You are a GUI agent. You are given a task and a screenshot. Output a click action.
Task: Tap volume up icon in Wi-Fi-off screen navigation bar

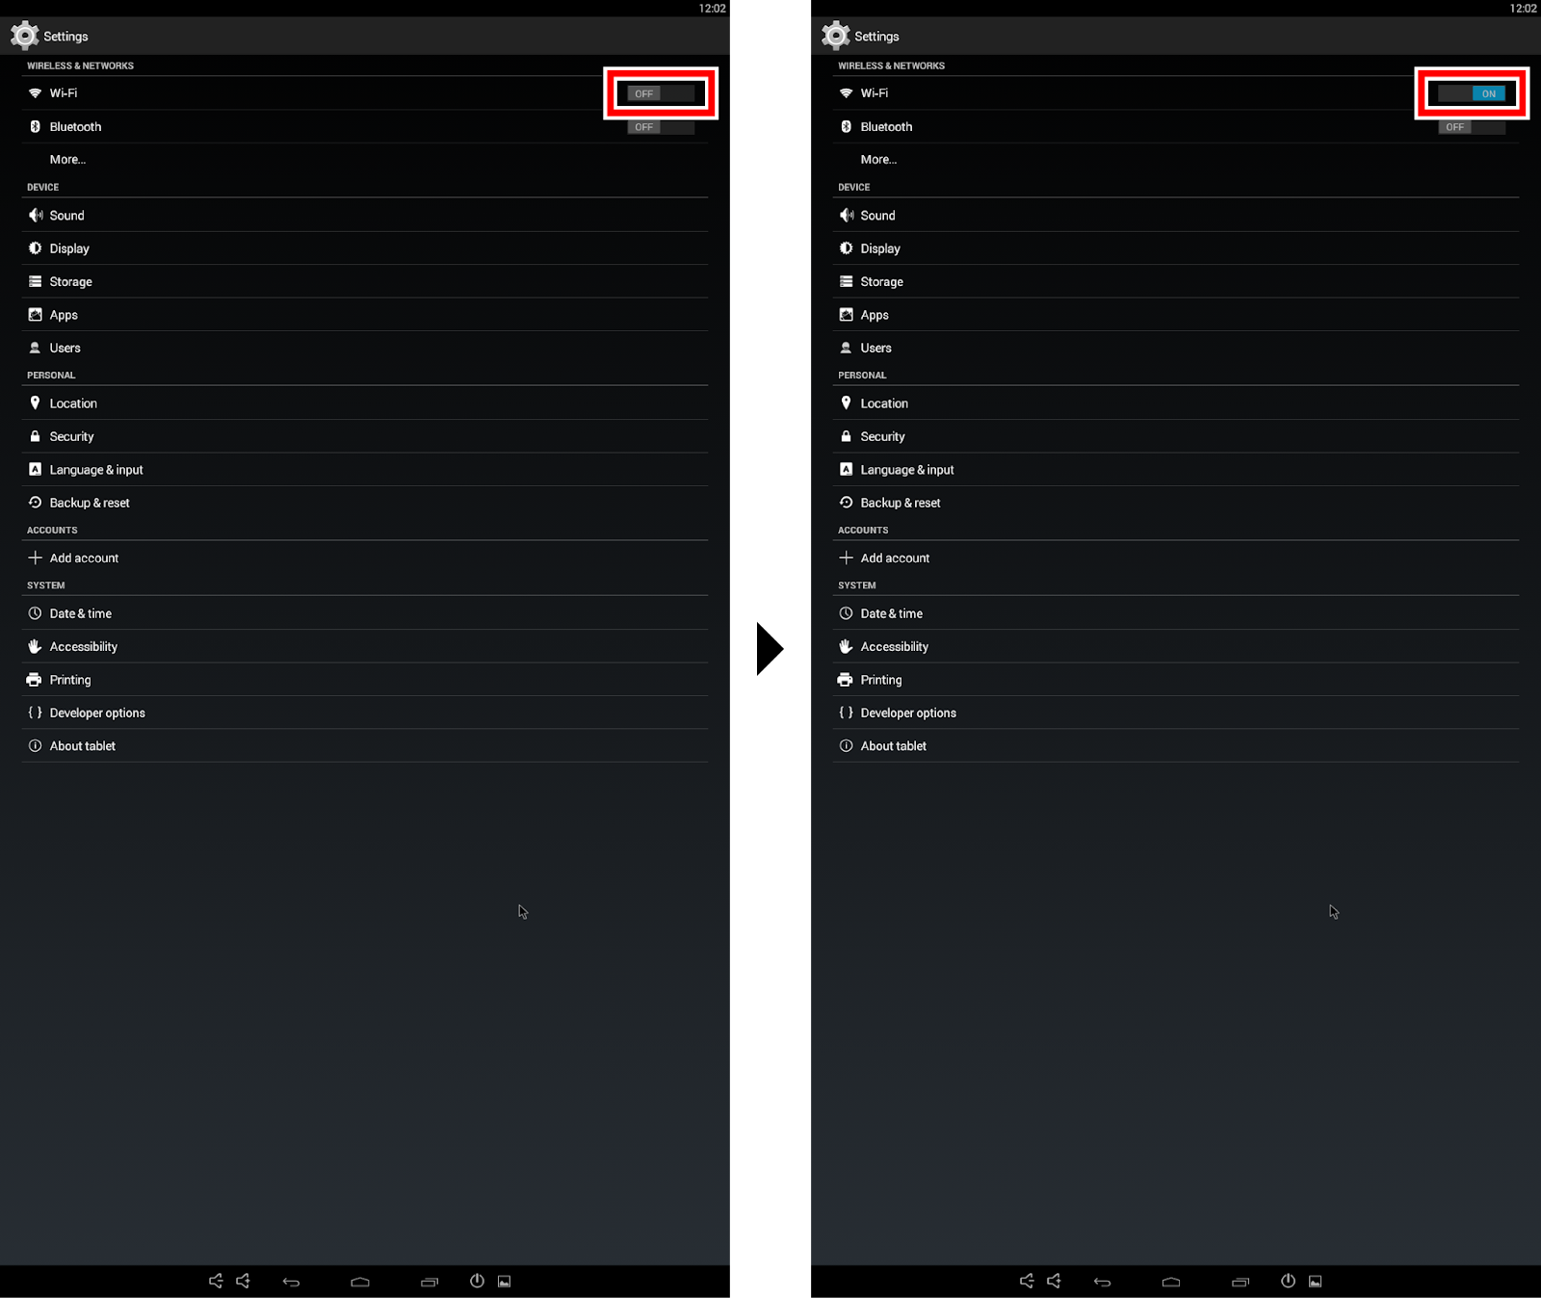pos(244,1281)
